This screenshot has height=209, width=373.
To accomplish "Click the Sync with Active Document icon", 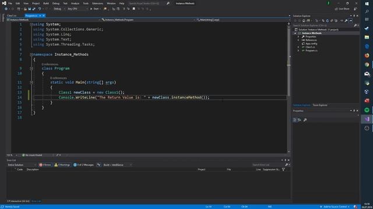I will tap(323, 21).
